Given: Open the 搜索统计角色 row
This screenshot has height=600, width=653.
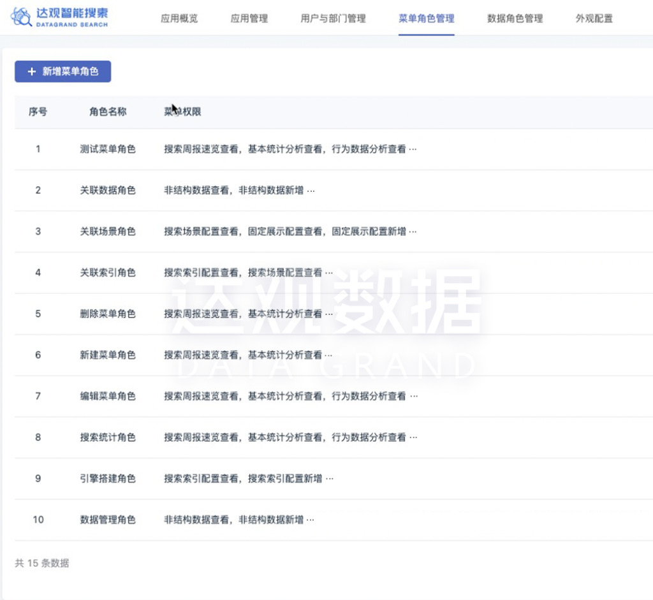Looking at the screenshot, I should click(x=108, y=437).
